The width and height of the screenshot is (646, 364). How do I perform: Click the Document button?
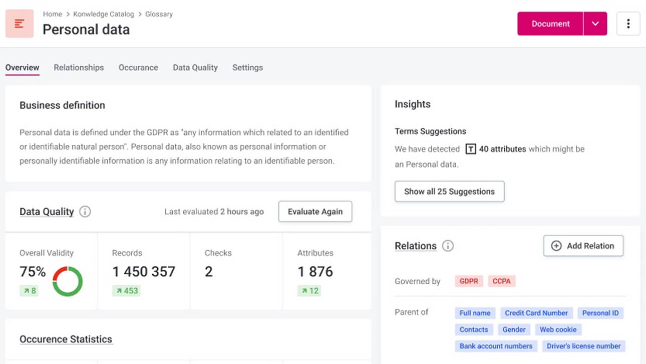point(550,24)
